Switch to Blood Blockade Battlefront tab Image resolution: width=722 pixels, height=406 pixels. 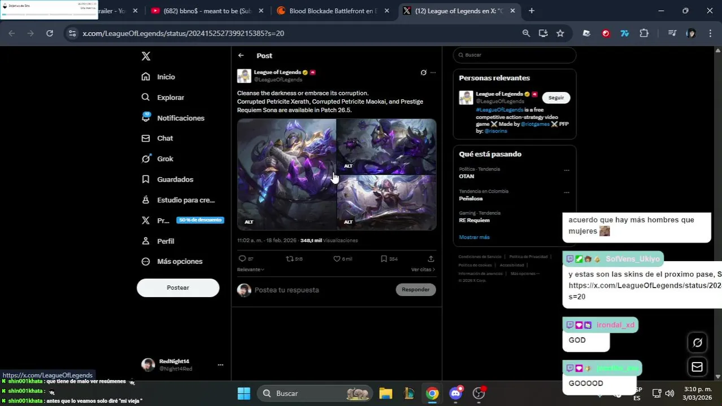pyautogui.click(x=333, y=11)
